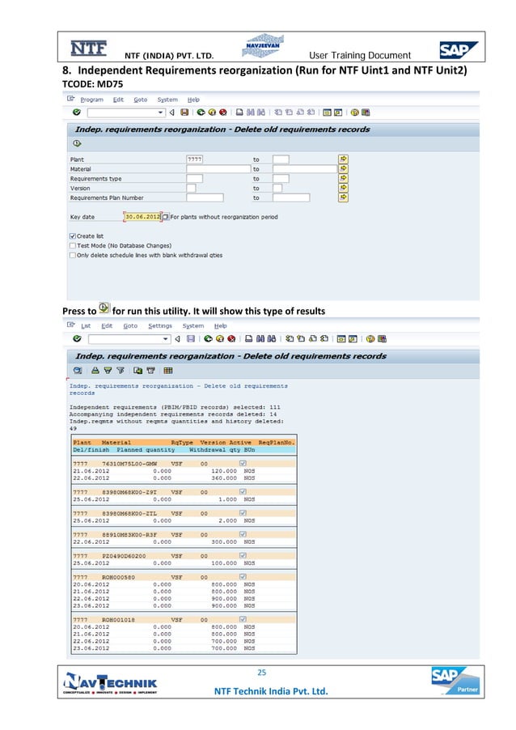Click the Withdrawal qty column header

[214, 450]
